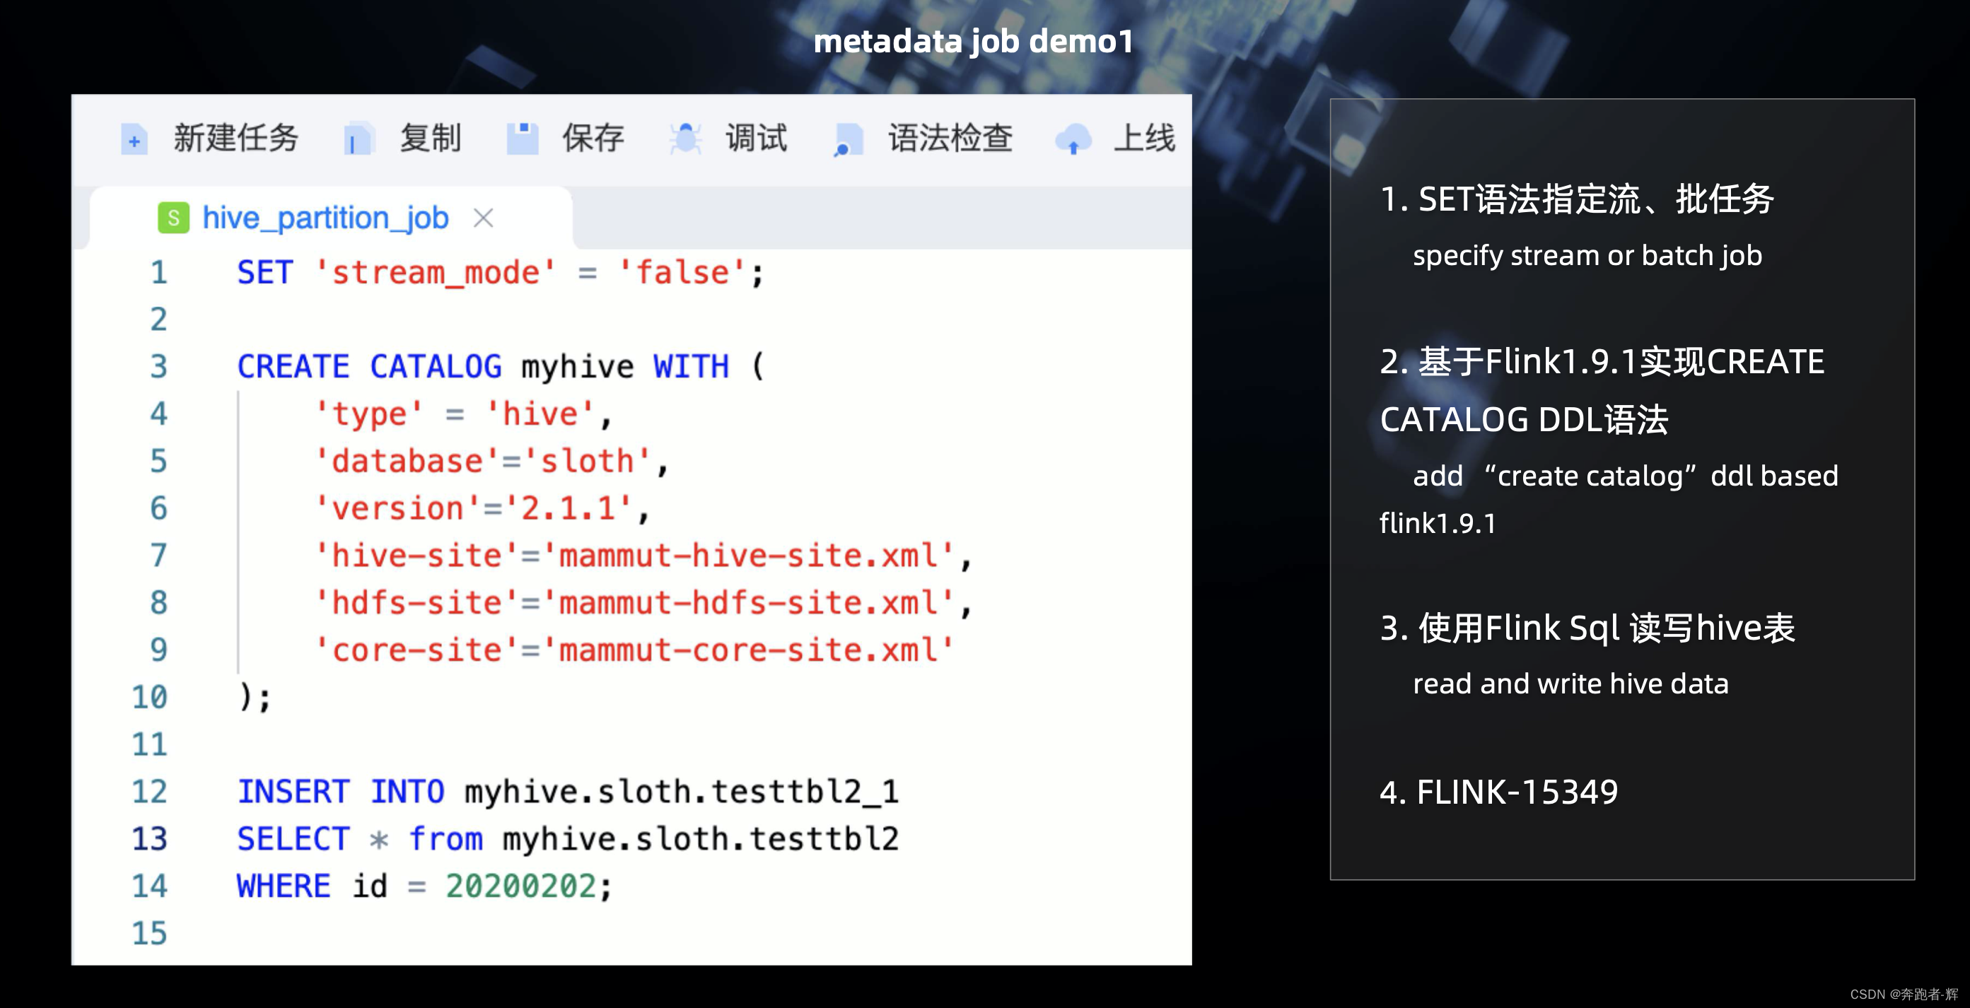The height and width of the screenshot is (1008, 1970).
Task: Close the hive_partition_job tab
Action: click(x=484, y=218)
